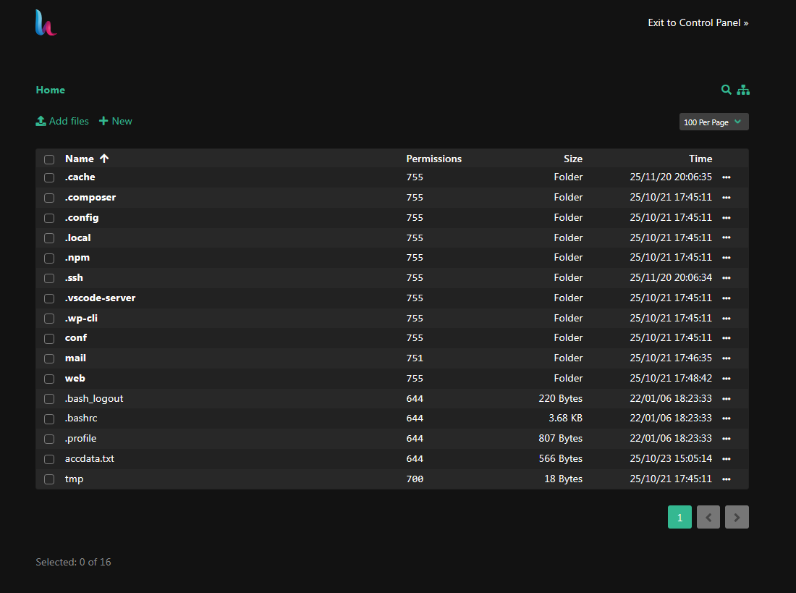This screenshot has height=593, width=796.
Task: Open three-dot menu for accdata.txt
Action: click(x=726, y=459)
